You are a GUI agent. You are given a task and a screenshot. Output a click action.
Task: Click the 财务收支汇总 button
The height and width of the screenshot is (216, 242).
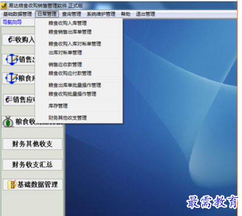[x=32, y=164]
